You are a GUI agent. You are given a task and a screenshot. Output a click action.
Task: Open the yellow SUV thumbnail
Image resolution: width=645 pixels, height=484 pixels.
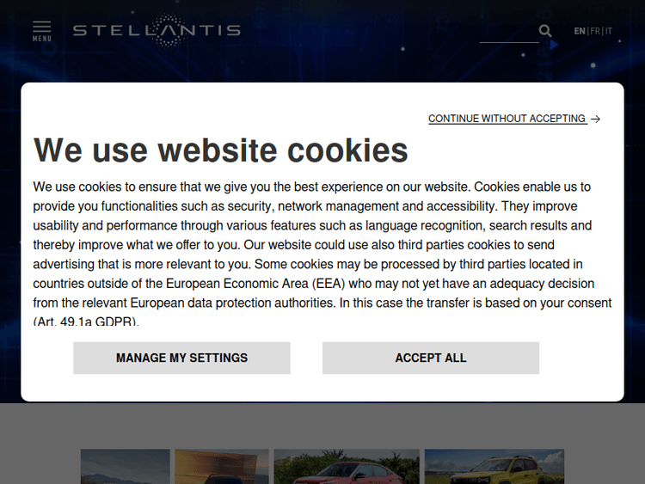click(x=494, y=466)
